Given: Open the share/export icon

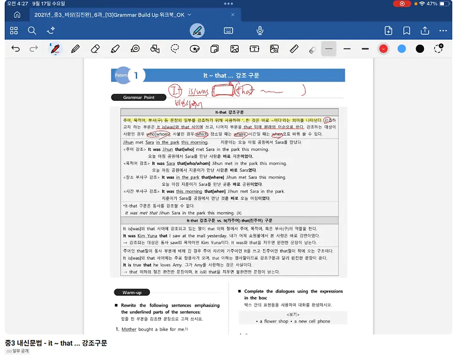Looking at the screenshot, I should point(425,30).
